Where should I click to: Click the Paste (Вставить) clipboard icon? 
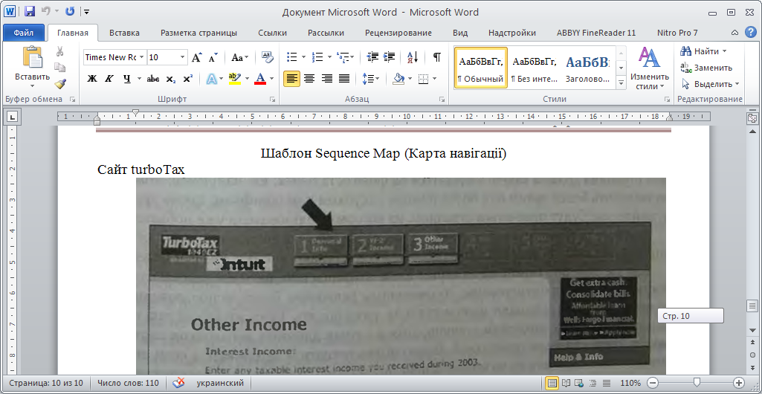pos(32,58)
